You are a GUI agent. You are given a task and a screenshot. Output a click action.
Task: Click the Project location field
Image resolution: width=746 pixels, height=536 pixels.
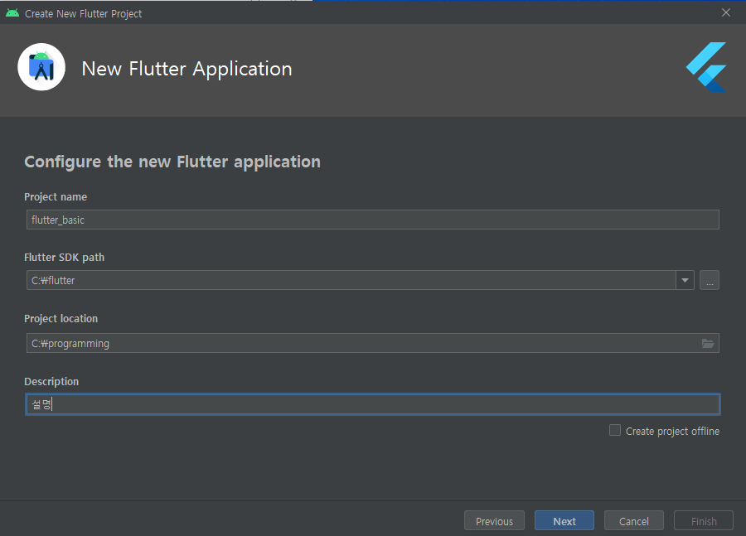pos(372,343)
